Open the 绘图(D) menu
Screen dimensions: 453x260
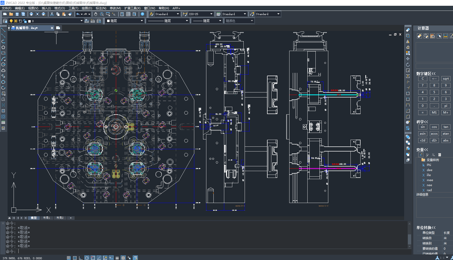87,8
